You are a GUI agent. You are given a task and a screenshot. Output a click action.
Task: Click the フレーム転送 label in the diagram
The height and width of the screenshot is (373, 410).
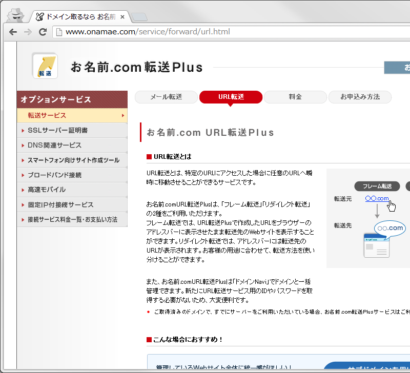(x=377, y=186)
